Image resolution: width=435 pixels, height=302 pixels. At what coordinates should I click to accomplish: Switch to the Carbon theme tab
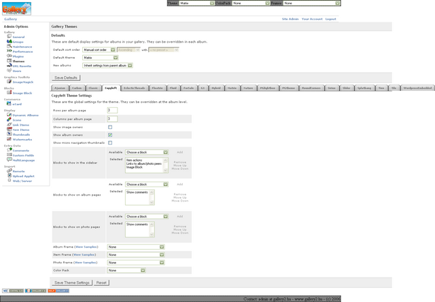(77, 88)
